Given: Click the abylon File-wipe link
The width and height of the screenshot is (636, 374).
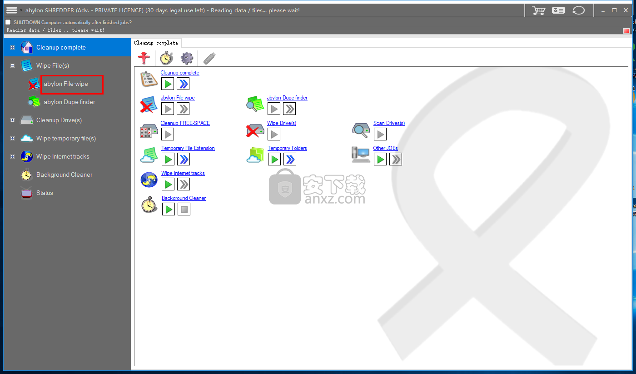Looking at the screenshot, I should pos(178,98).
